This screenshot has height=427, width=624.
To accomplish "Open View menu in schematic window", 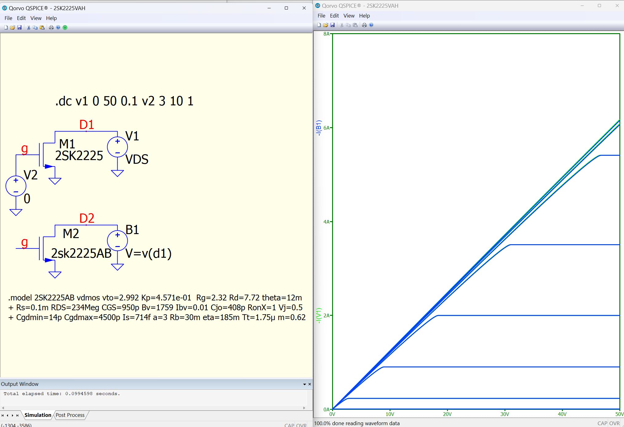I will click(36, 18).
